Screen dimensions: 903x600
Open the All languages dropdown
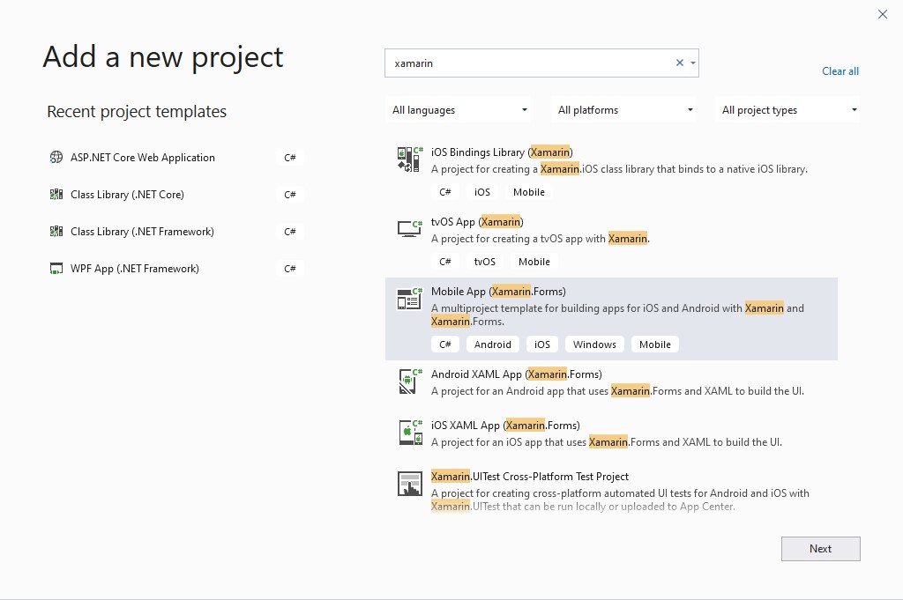coord(459,110)
